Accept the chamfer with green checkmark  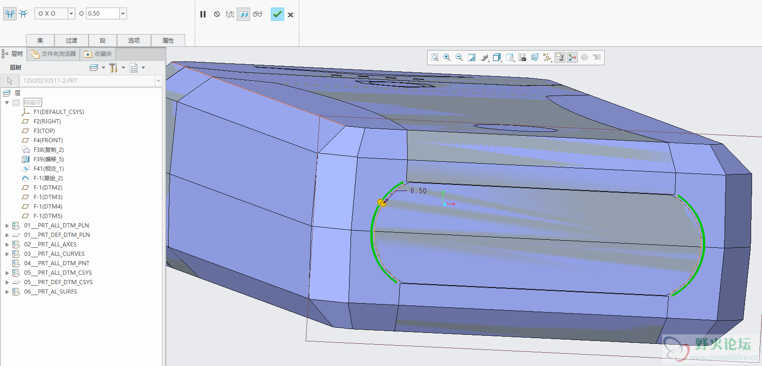click(278, 14)
